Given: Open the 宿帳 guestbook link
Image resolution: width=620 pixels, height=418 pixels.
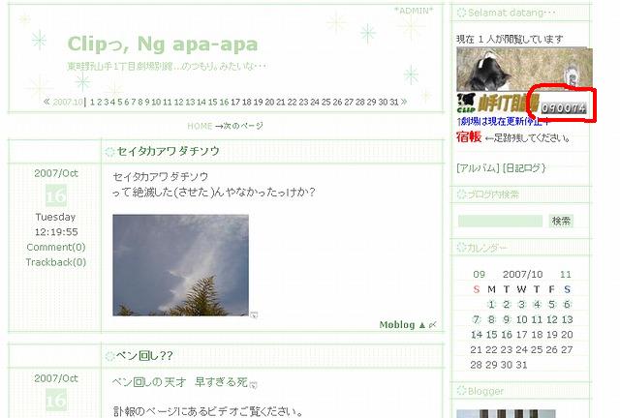Looking at the screenshot, I should 469,137.
